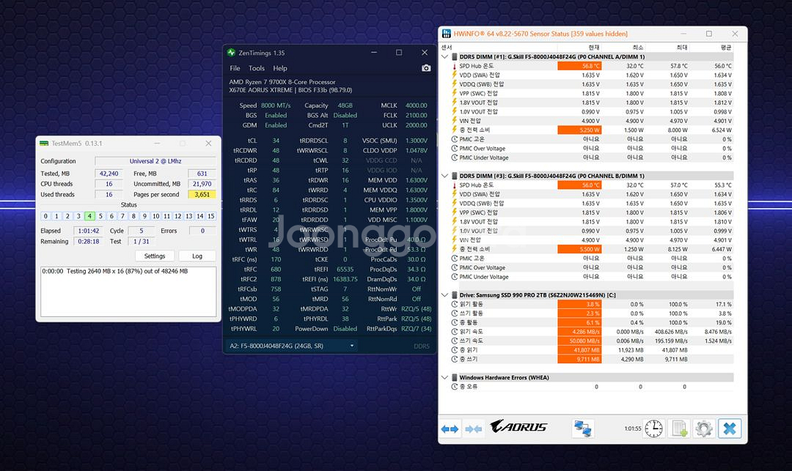Collapse the Windows Hardware Errors (WHEA) group
This screenshot has height=471, width=792.
(x=445, y=377)
